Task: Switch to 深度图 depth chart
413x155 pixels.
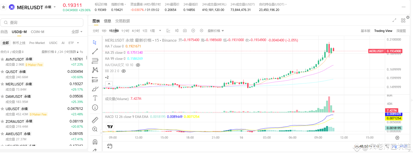Action: pyautogui.click(x=401, y=31)
